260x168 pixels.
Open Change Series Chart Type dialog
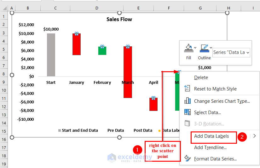(222, 101)
